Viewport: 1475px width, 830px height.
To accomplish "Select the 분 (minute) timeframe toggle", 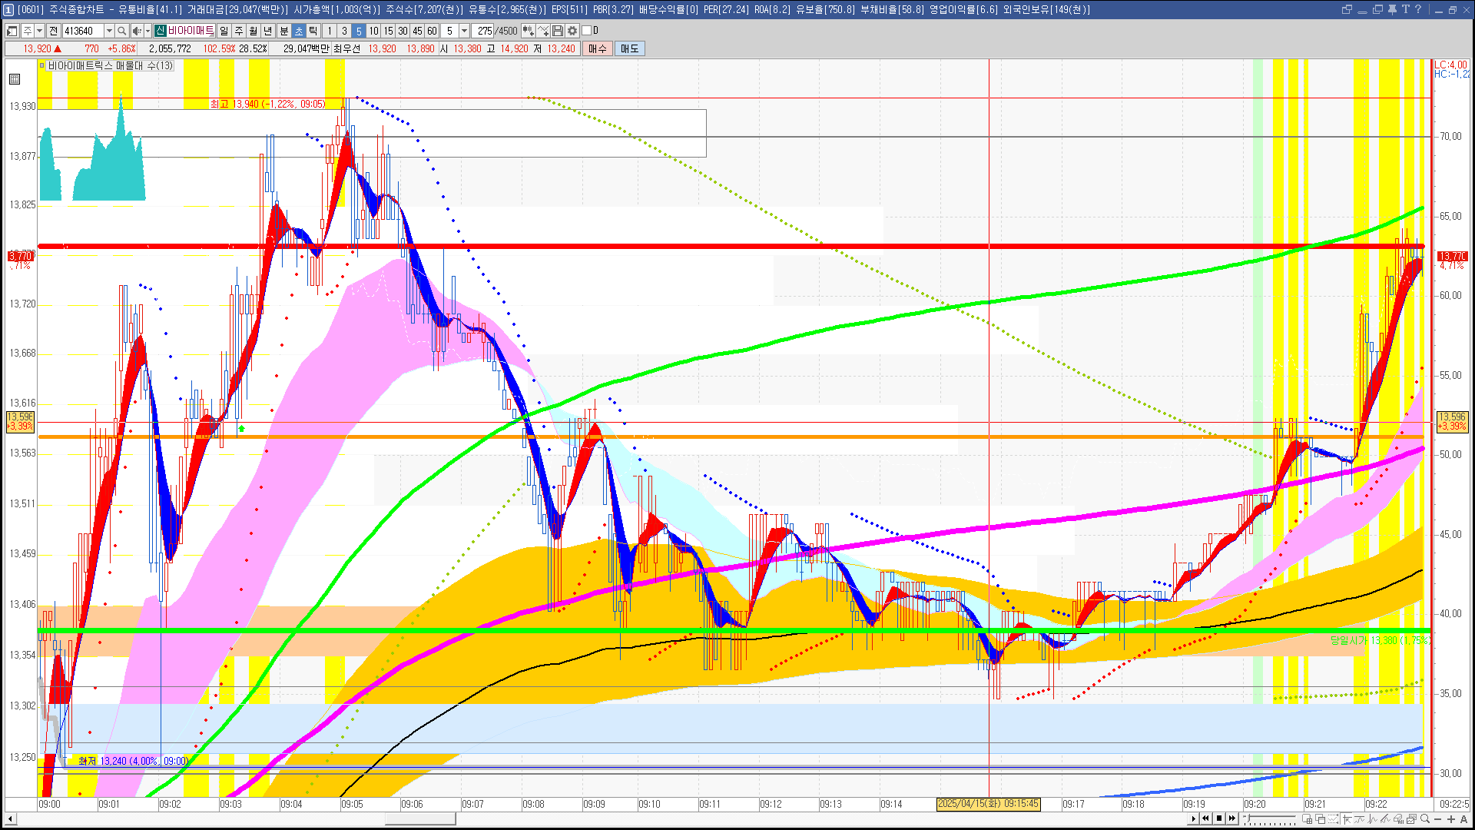I will click(283, 31).
